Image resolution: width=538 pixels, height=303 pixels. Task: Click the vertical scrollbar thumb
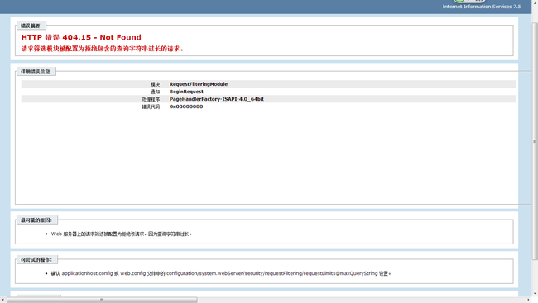coord(535,140)
